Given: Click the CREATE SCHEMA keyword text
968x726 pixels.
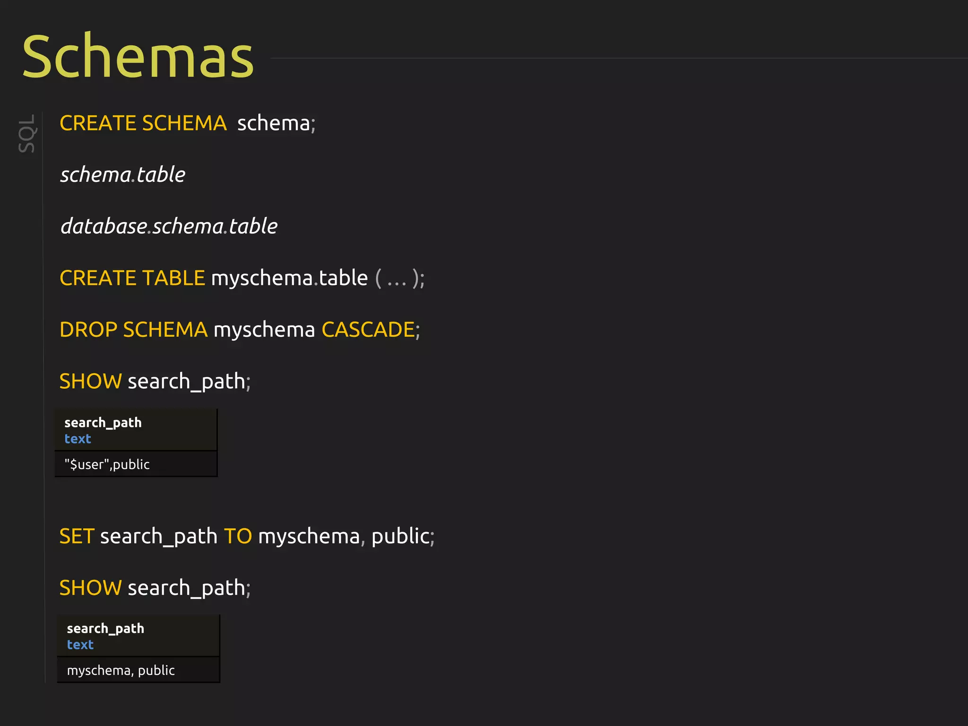Looking at the screenshot, I should coord(143,123).
